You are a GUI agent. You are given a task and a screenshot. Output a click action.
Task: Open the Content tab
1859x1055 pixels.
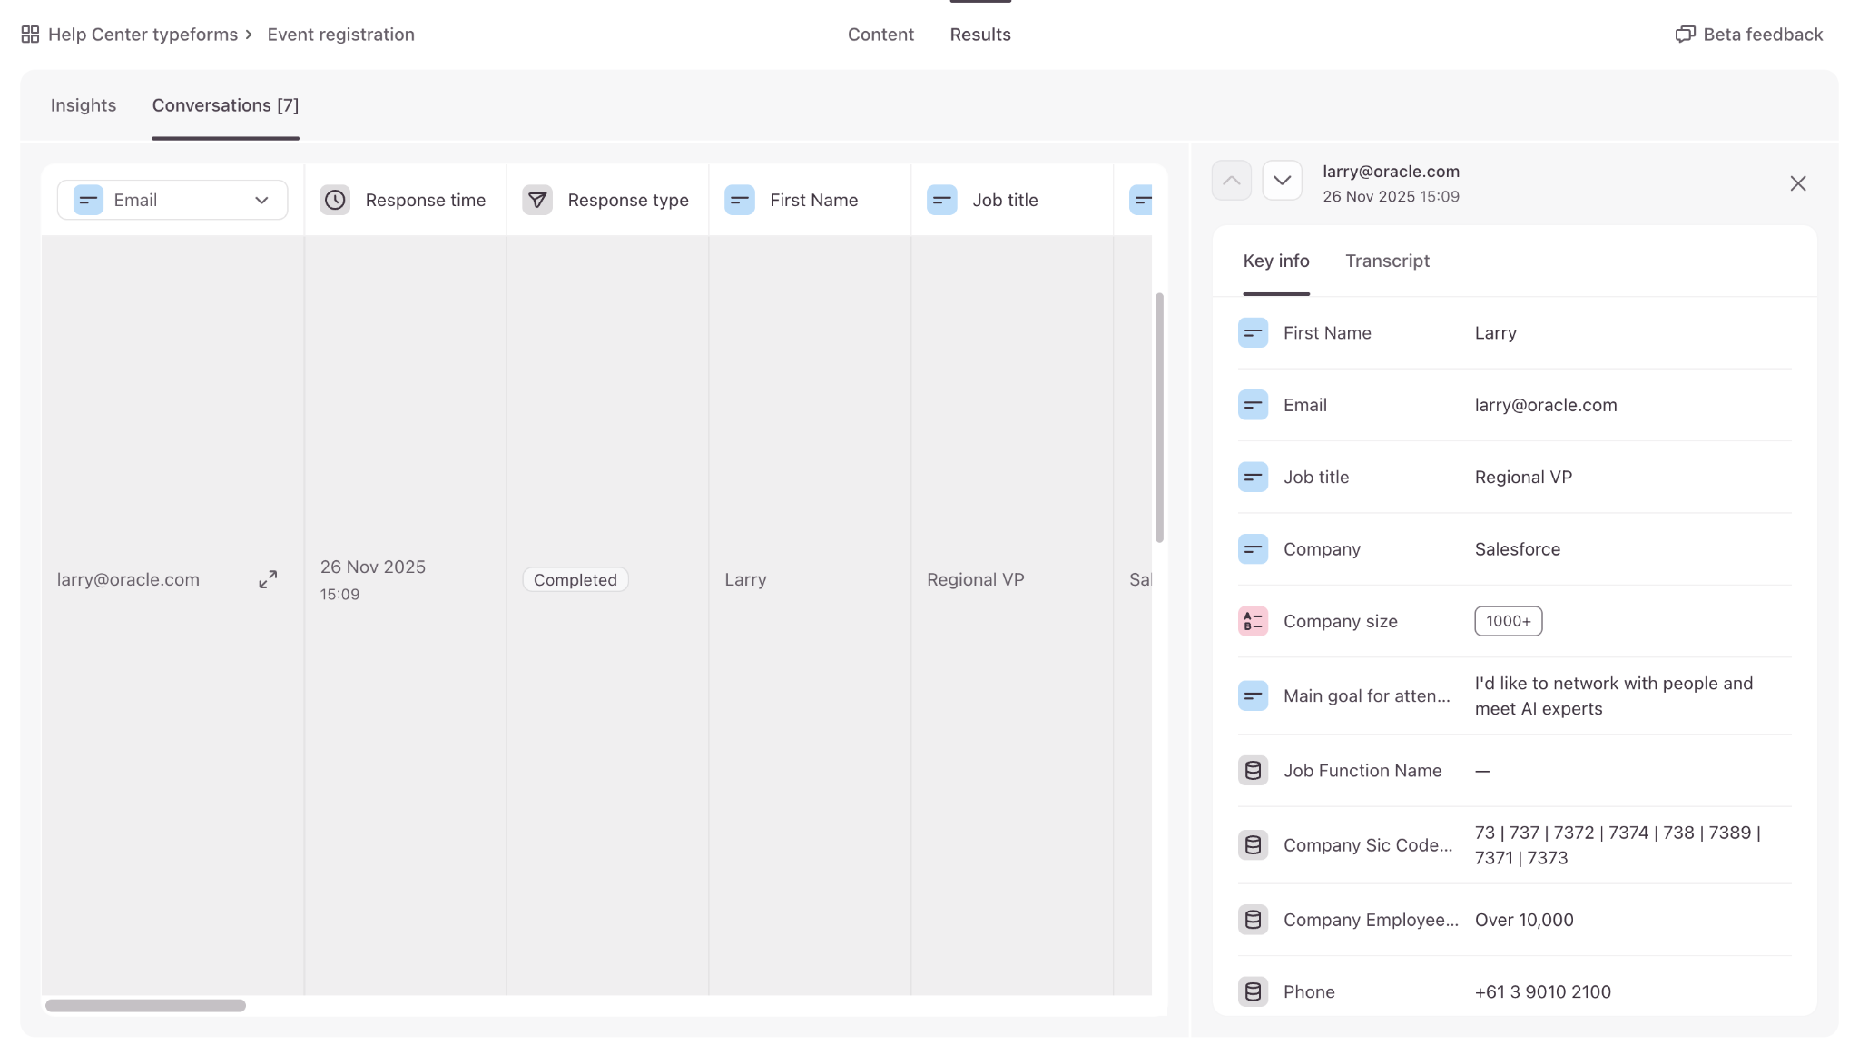[x=880, y=35]
